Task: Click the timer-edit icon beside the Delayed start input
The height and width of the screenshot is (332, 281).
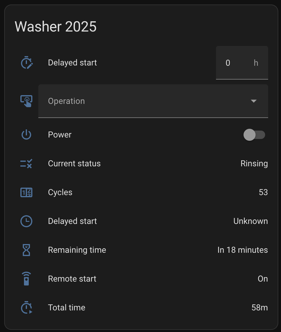Action: click(x=26, y=63)
